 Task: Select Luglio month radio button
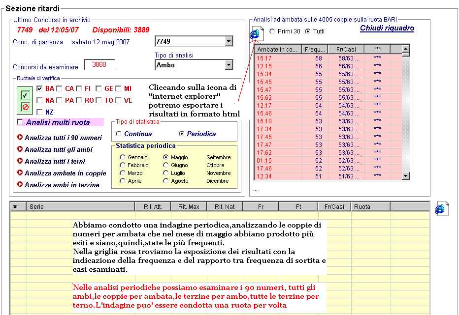pos(165,172)
